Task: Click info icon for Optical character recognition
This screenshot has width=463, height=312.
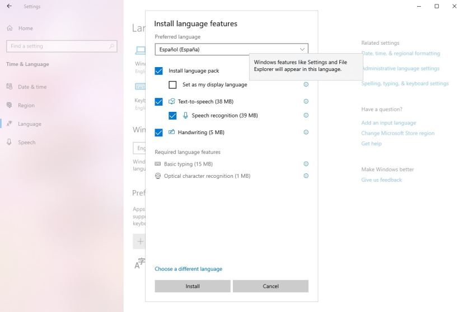Action: point(306,176)
